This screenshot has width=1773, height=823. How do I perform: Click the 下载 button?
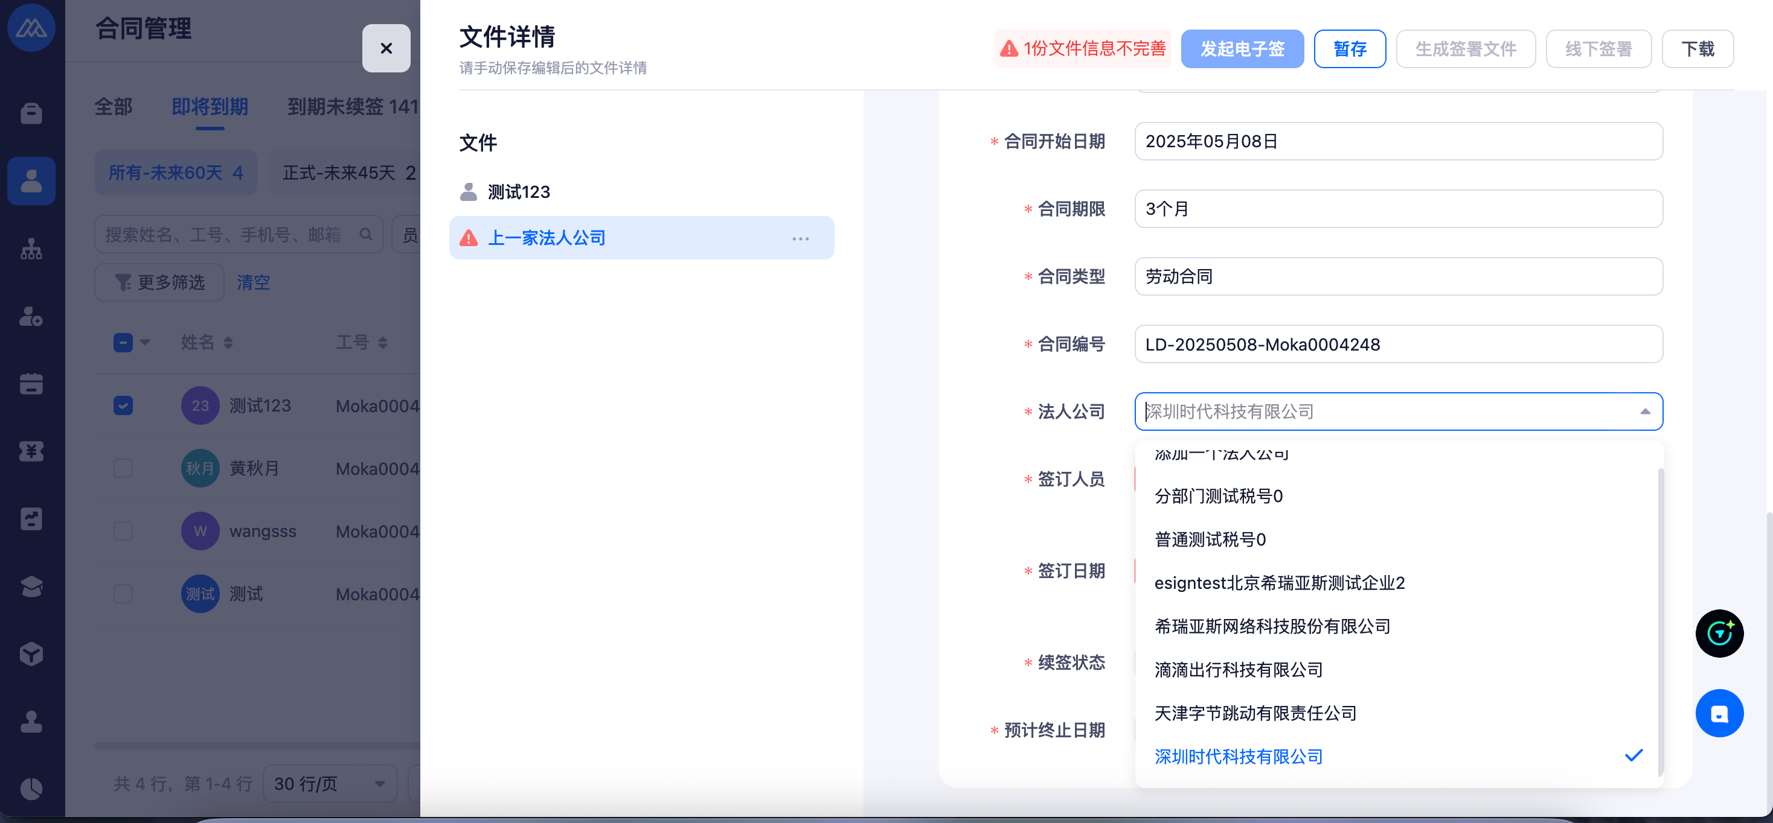tap(1698, 49)
